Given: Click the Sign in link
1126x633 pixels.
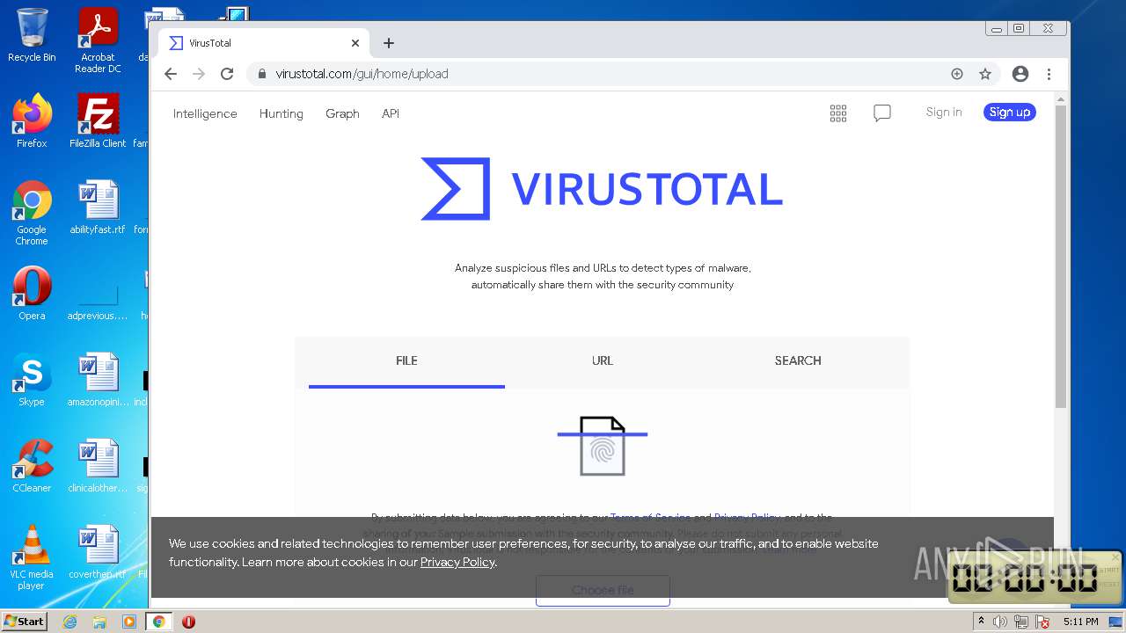Looking at the screenshot, I should (944, 112).
